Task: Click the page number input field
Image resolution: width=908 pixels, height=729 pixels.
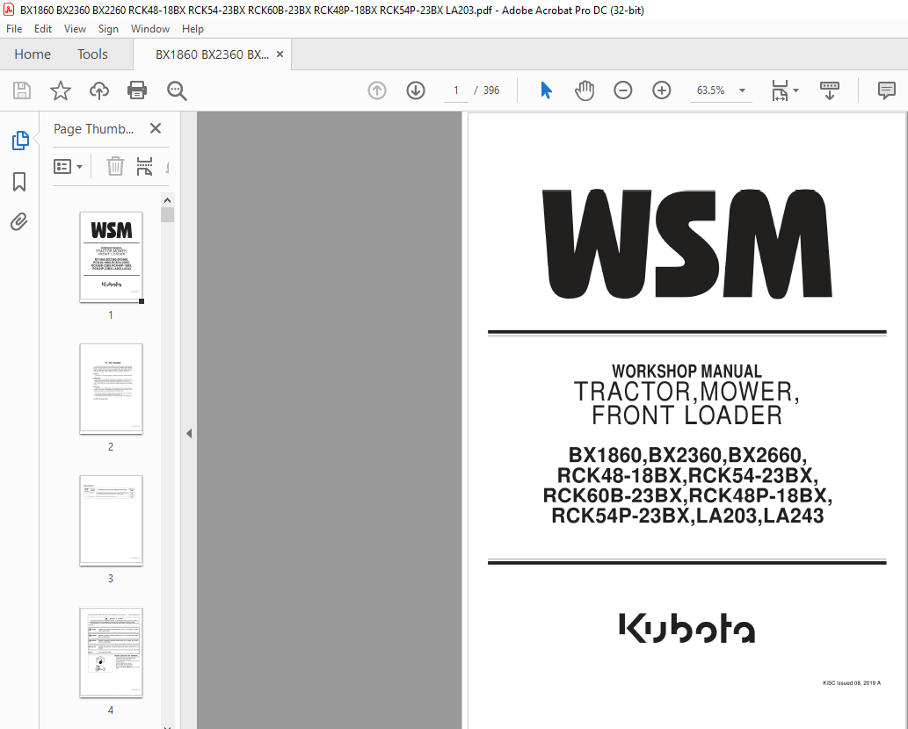Action: pos(455,90)
